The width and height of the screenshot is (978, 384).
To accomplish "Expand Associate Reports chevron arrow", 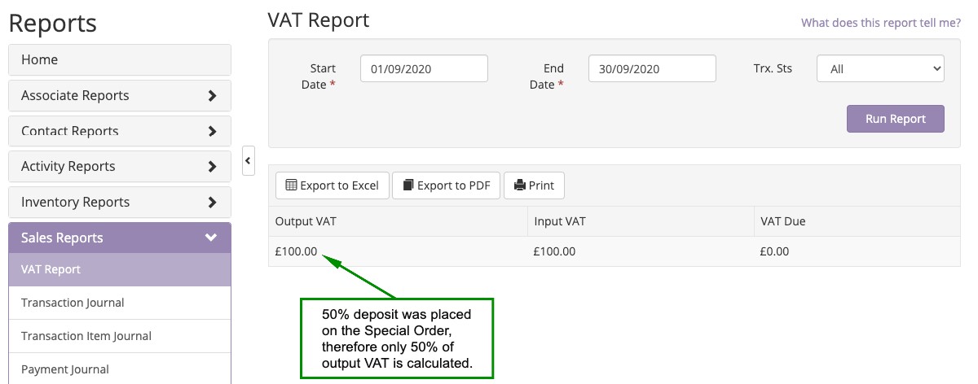I will [212, 95].
